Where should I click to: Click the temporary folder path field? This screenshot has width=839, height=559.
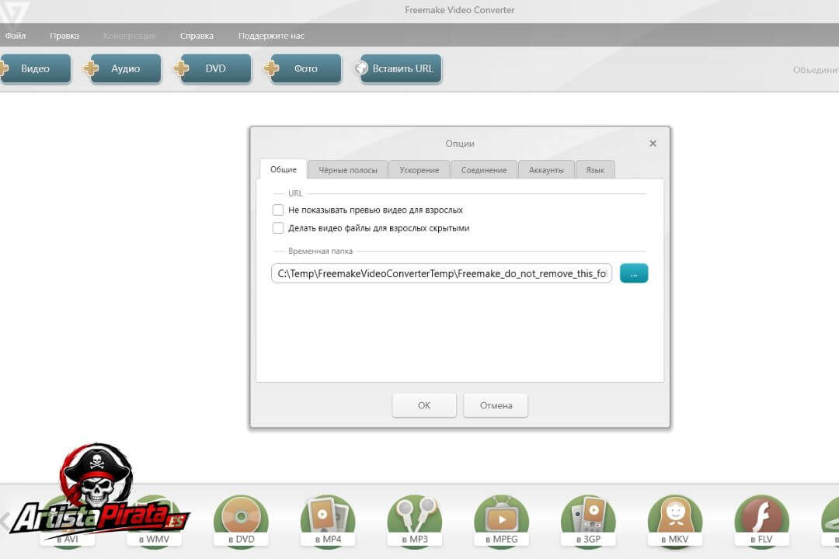pos(441,273)
